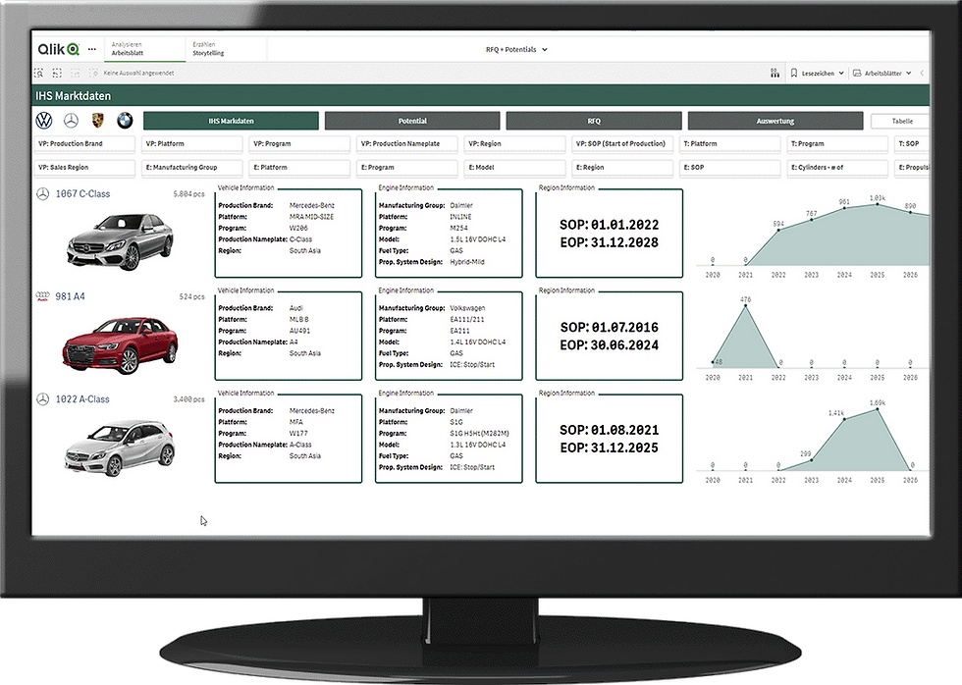Go to previous sheet arrow
Viewport: 962px width, 685px height.
tap(922, 73)
